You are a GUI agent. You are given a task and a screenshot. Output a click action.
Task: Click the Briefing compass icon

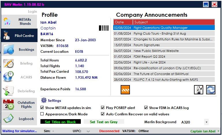coord(8,63)
